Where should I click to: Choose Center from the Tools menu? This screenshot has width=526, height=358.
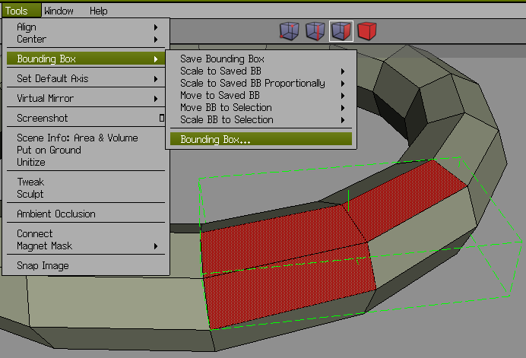[x=86, y=40]
